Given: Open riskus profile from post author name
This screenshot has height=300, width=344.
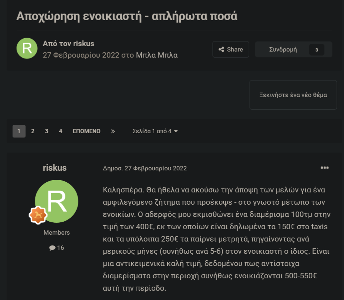Looking at the screenshot, I should pyautogui.click(x=55, y=168).
